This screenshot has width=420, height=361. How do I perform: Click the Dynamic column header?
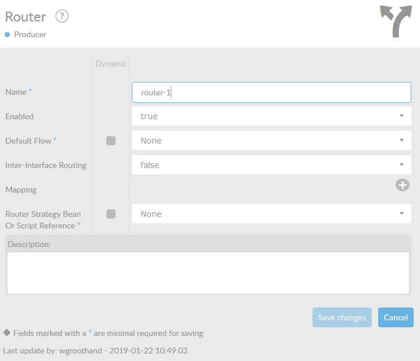click(111, 64)
